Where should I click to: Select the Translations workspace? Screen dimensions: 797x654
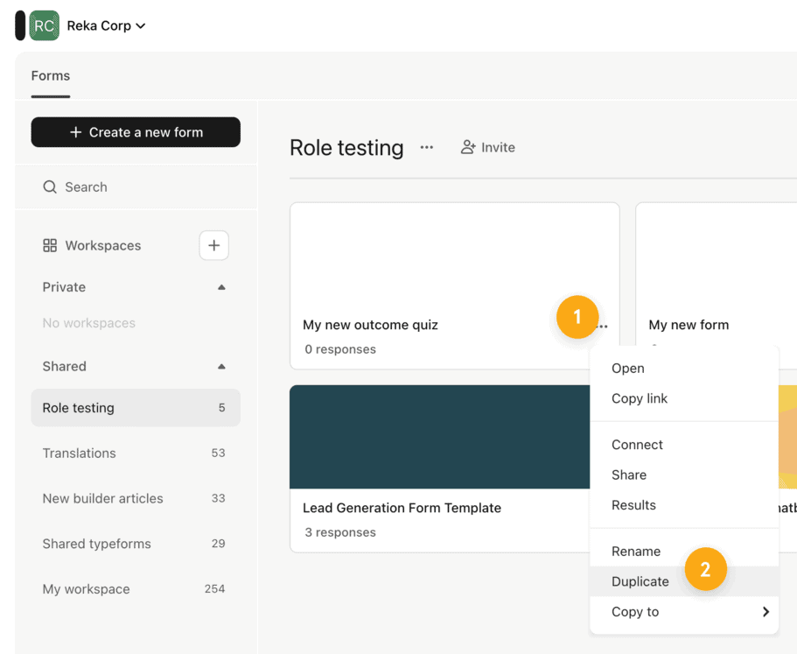[x=80, y=454]
